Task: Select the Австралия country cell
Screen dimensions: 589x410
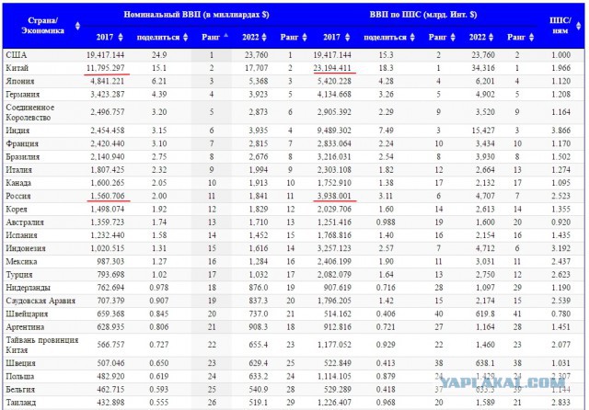Action: (25, 222)
